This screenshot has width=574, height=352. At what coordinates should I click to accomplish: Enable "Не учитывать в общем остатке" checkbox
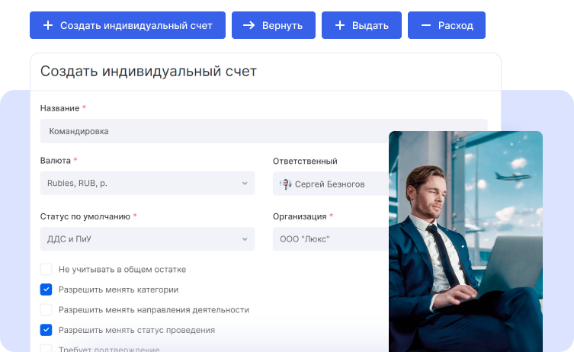click(x=46, y=269)
